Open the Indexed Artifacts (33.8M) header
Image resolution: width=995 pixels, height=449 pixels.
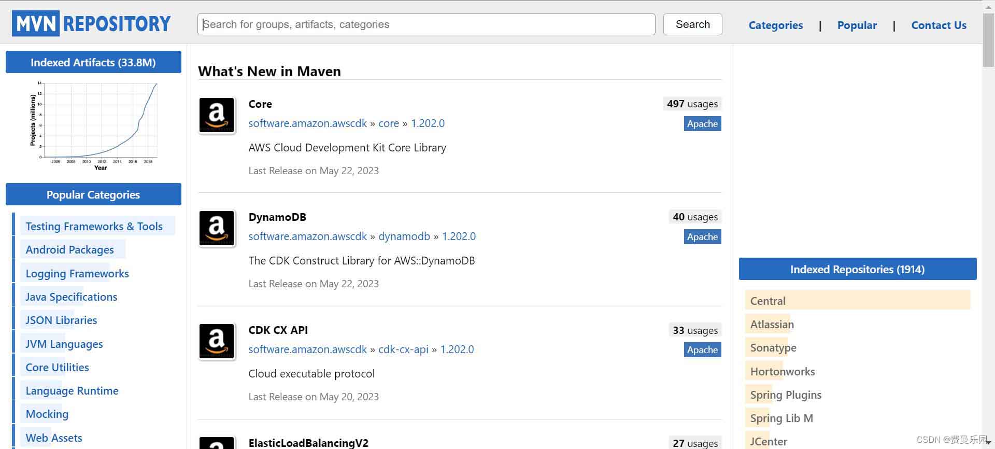coord(93,62)
